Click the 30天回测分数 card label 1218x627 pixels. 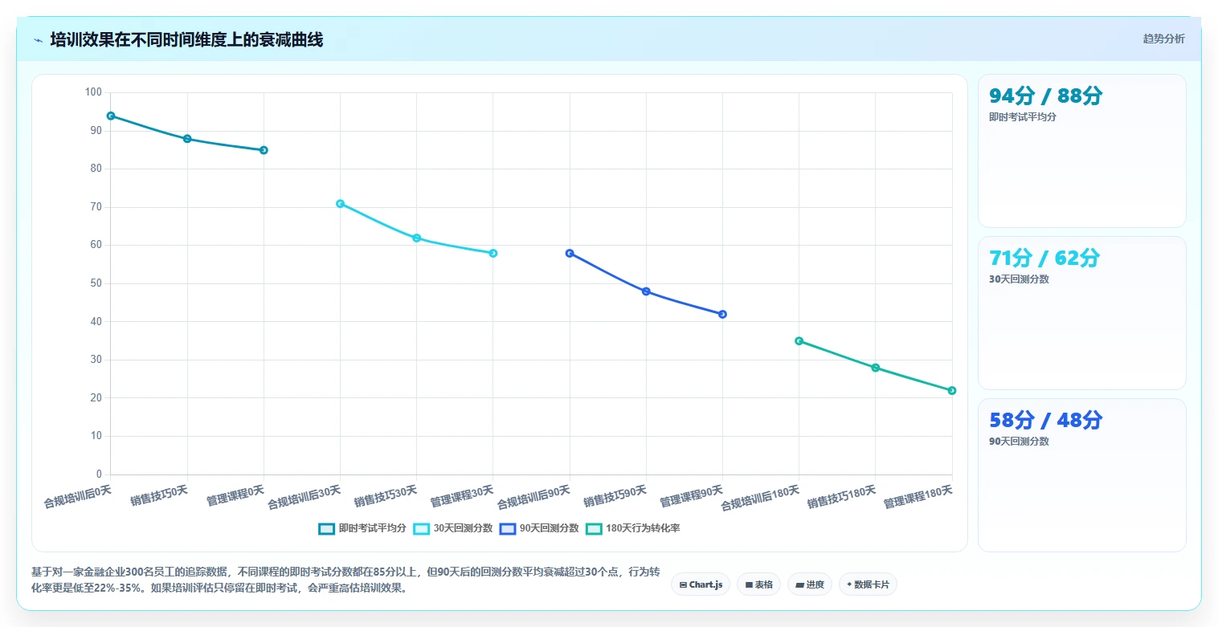pyautogui.click(x=1019, y=279)
